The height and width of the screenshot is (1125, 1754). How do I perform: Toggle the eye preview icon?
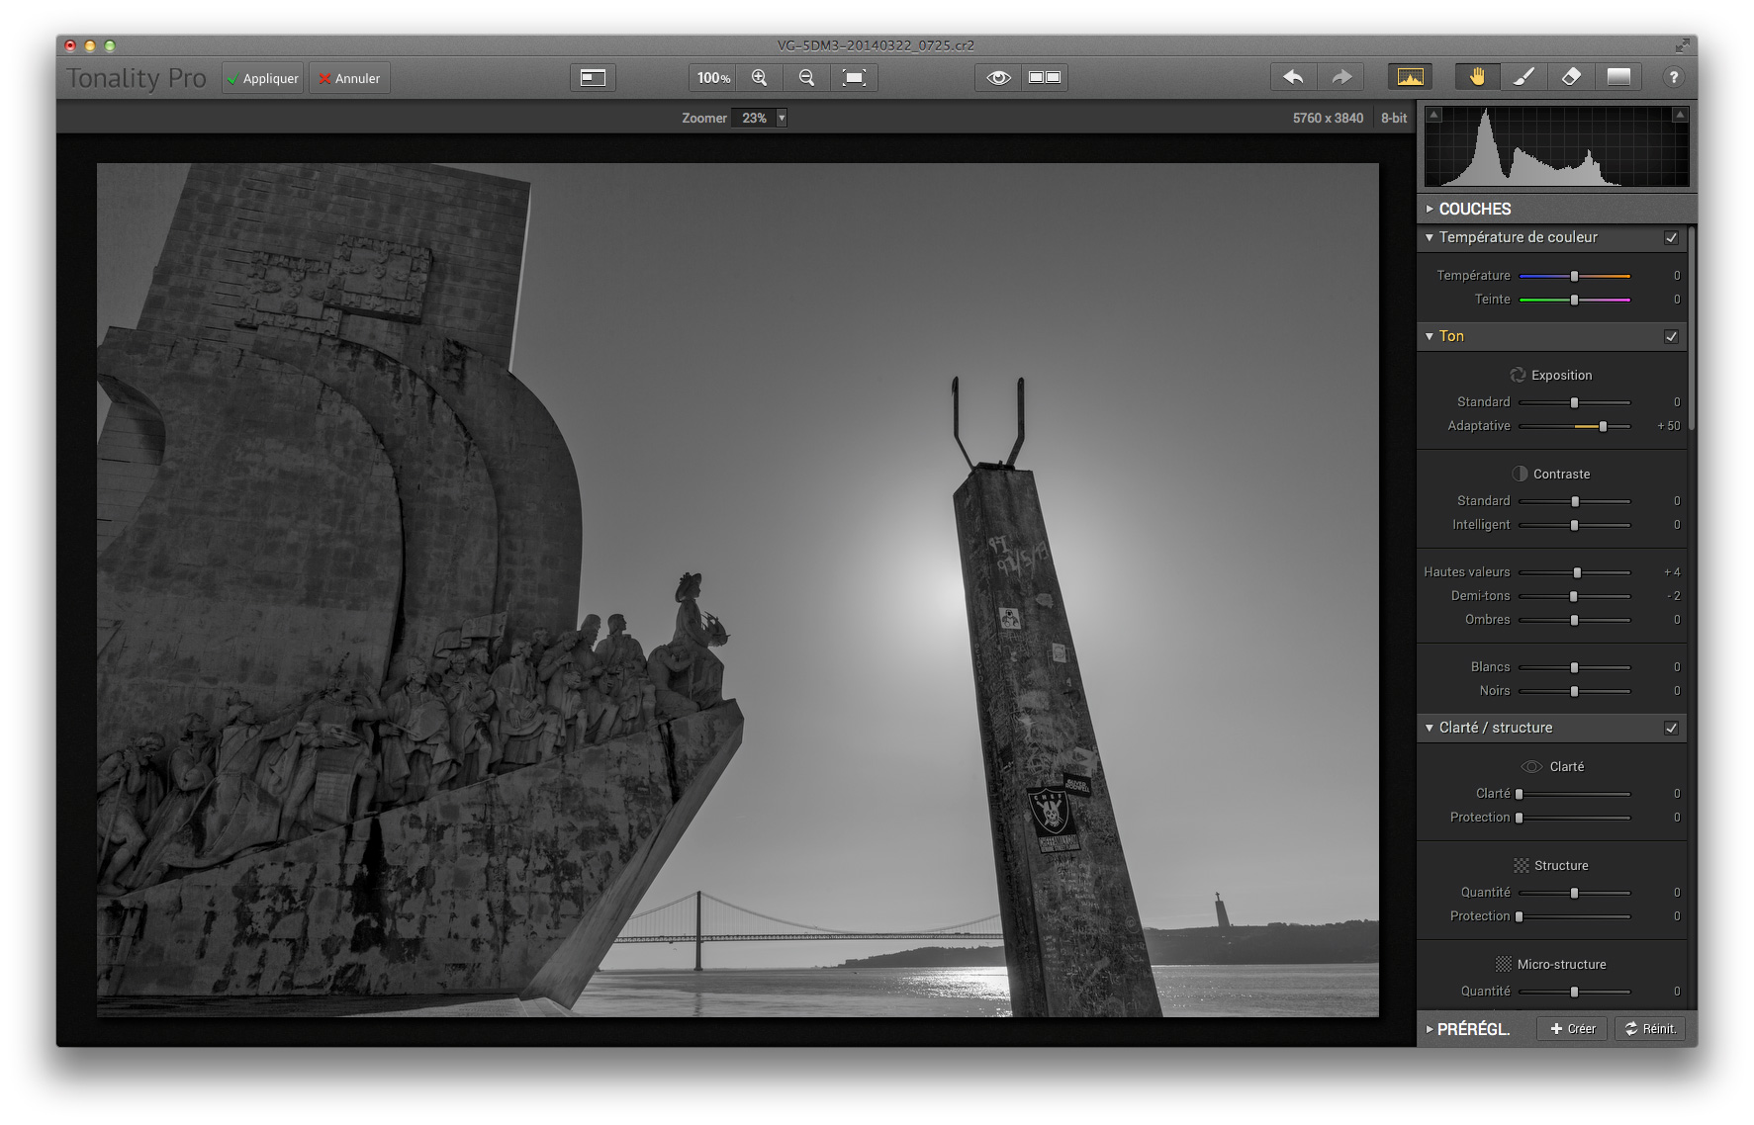tap(998, 77)
